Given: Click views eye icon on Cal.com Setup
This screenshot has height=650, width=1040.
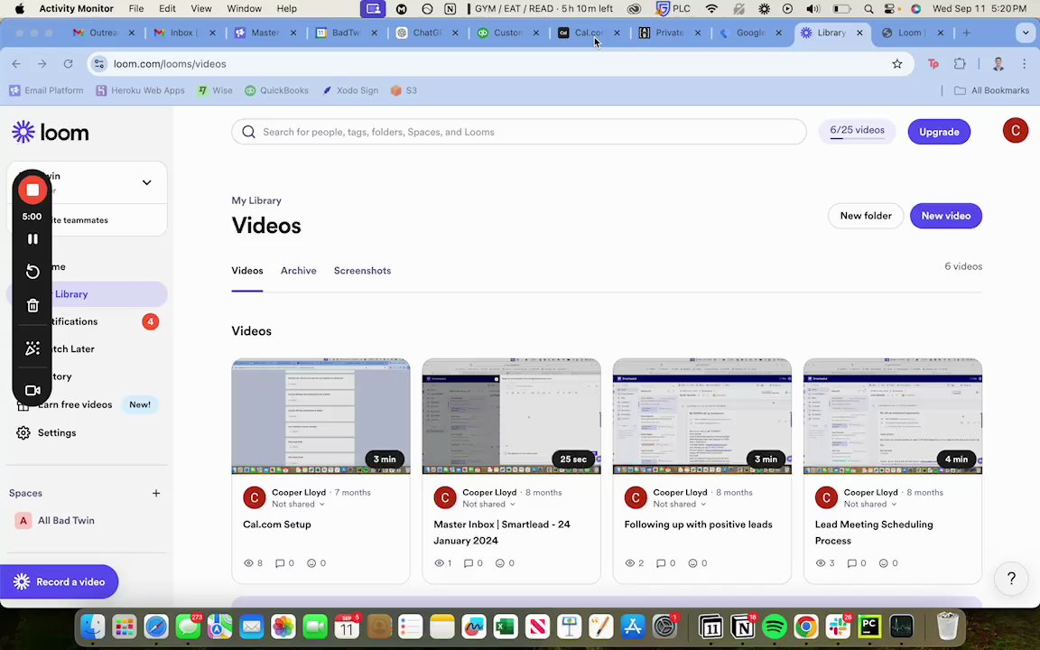Looking at the screenshot, I should point(249,563).
